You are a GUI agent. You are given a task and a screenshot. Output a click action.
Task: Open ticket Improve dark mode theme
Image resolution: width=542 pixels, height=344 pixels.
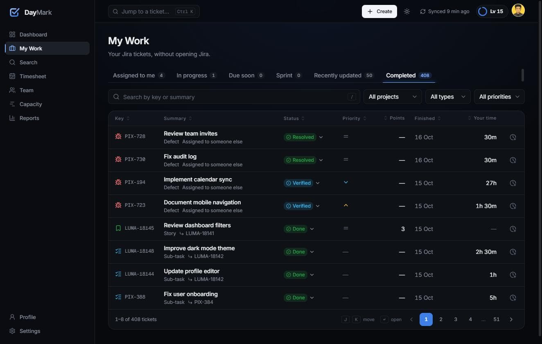point(199,248)
